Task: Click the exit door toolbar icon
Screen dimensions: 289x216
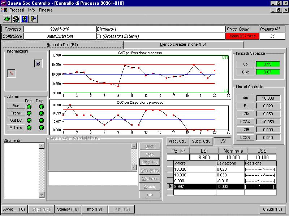Action: click(33, 19)
